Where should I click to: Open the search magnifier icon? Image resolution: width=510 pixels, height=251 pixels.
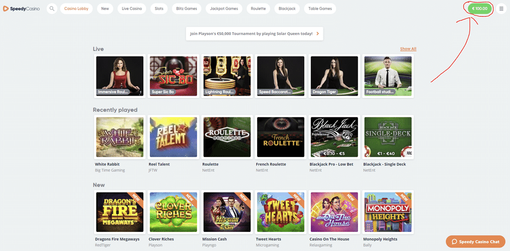click(52, 9)
